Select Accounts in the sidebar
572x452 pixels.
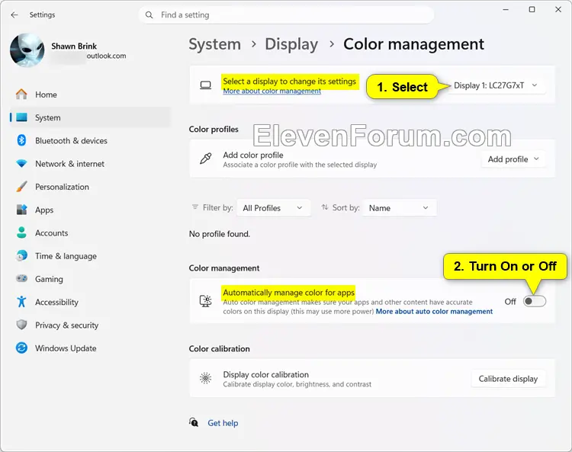point(90,232)
